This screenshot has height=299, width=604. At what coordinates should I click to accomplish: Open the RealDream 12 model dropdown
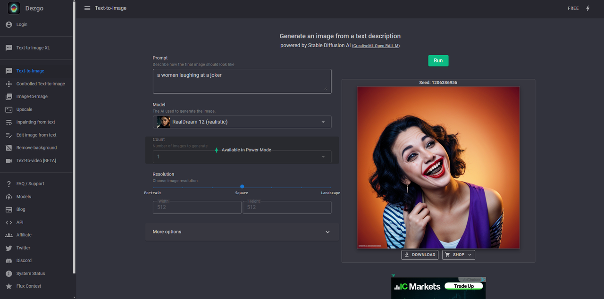(242, 122)
